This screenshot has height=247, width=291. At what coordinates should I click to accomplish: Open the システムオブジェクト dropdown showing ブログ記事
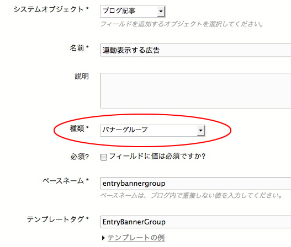point(133,12)
